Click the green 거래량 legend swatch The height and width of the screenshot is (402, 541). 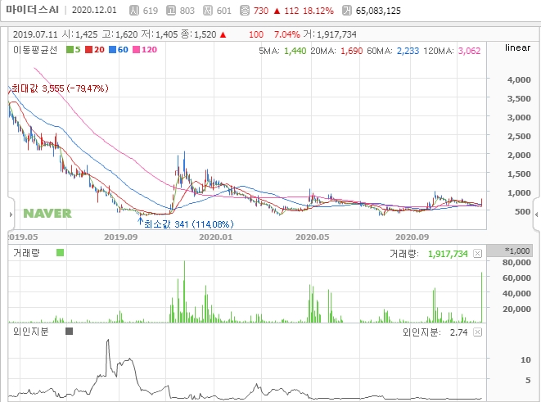pos(60,253)
